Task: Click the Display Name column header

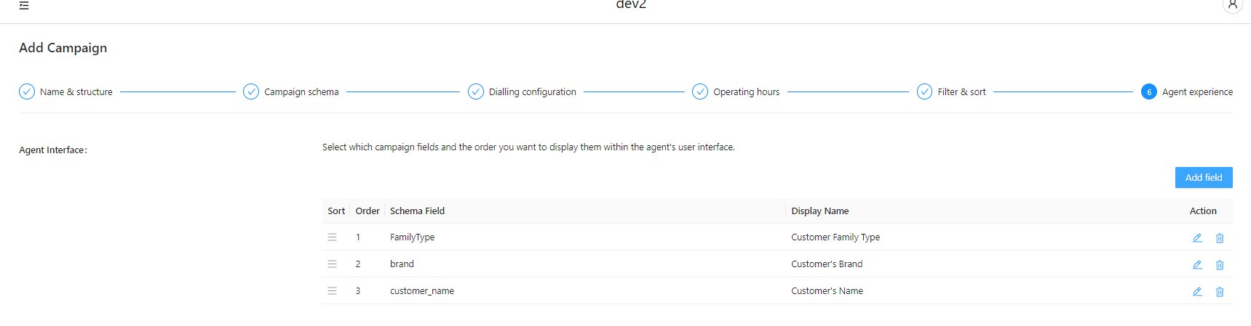Action: tap(820, 211)
